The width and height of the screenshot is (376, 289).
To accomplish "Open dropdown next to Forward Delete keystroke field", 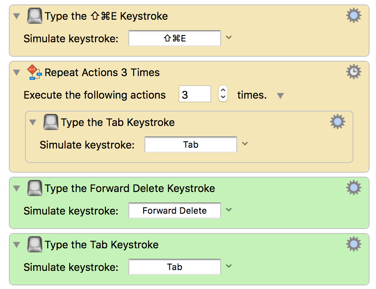I will 229,210.
